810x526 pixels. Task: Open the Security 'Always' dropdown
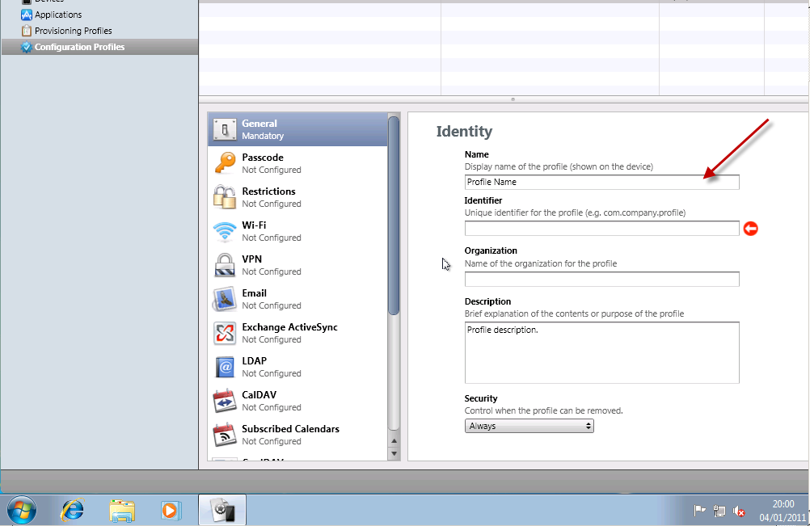(529, 426)
